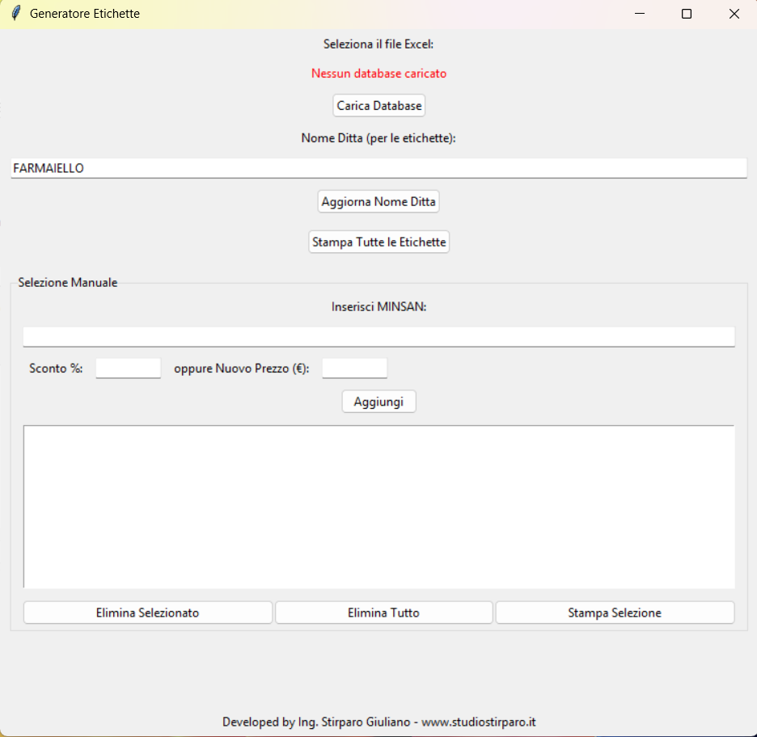Click the red 'Nessun database caricato' status text

click(379, 74)
